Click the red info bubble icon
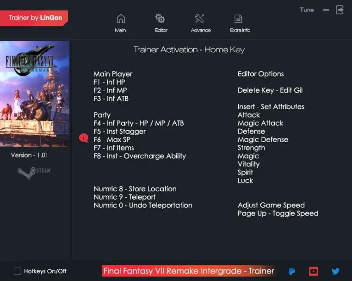352x281 pixels. click(x=84, y=137)
